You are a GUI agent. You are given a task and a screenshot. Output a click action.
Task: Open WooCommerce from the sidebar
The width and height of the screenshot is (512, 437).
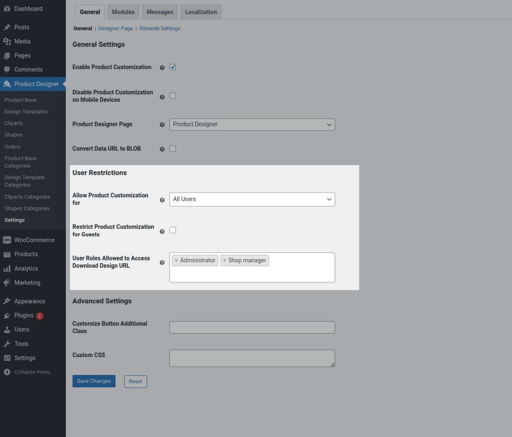point(34,240)
